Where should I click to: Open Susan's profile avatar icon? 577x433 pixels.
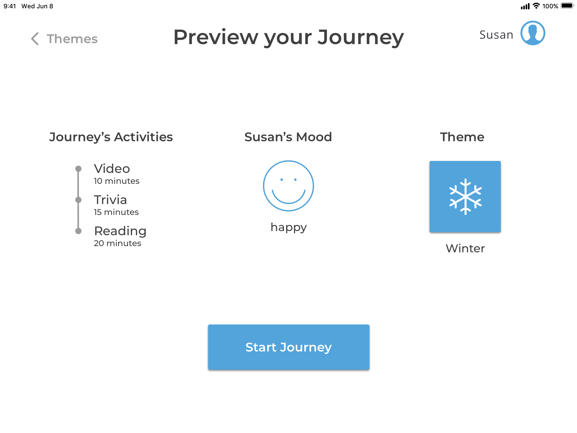[x=532, y=33]
